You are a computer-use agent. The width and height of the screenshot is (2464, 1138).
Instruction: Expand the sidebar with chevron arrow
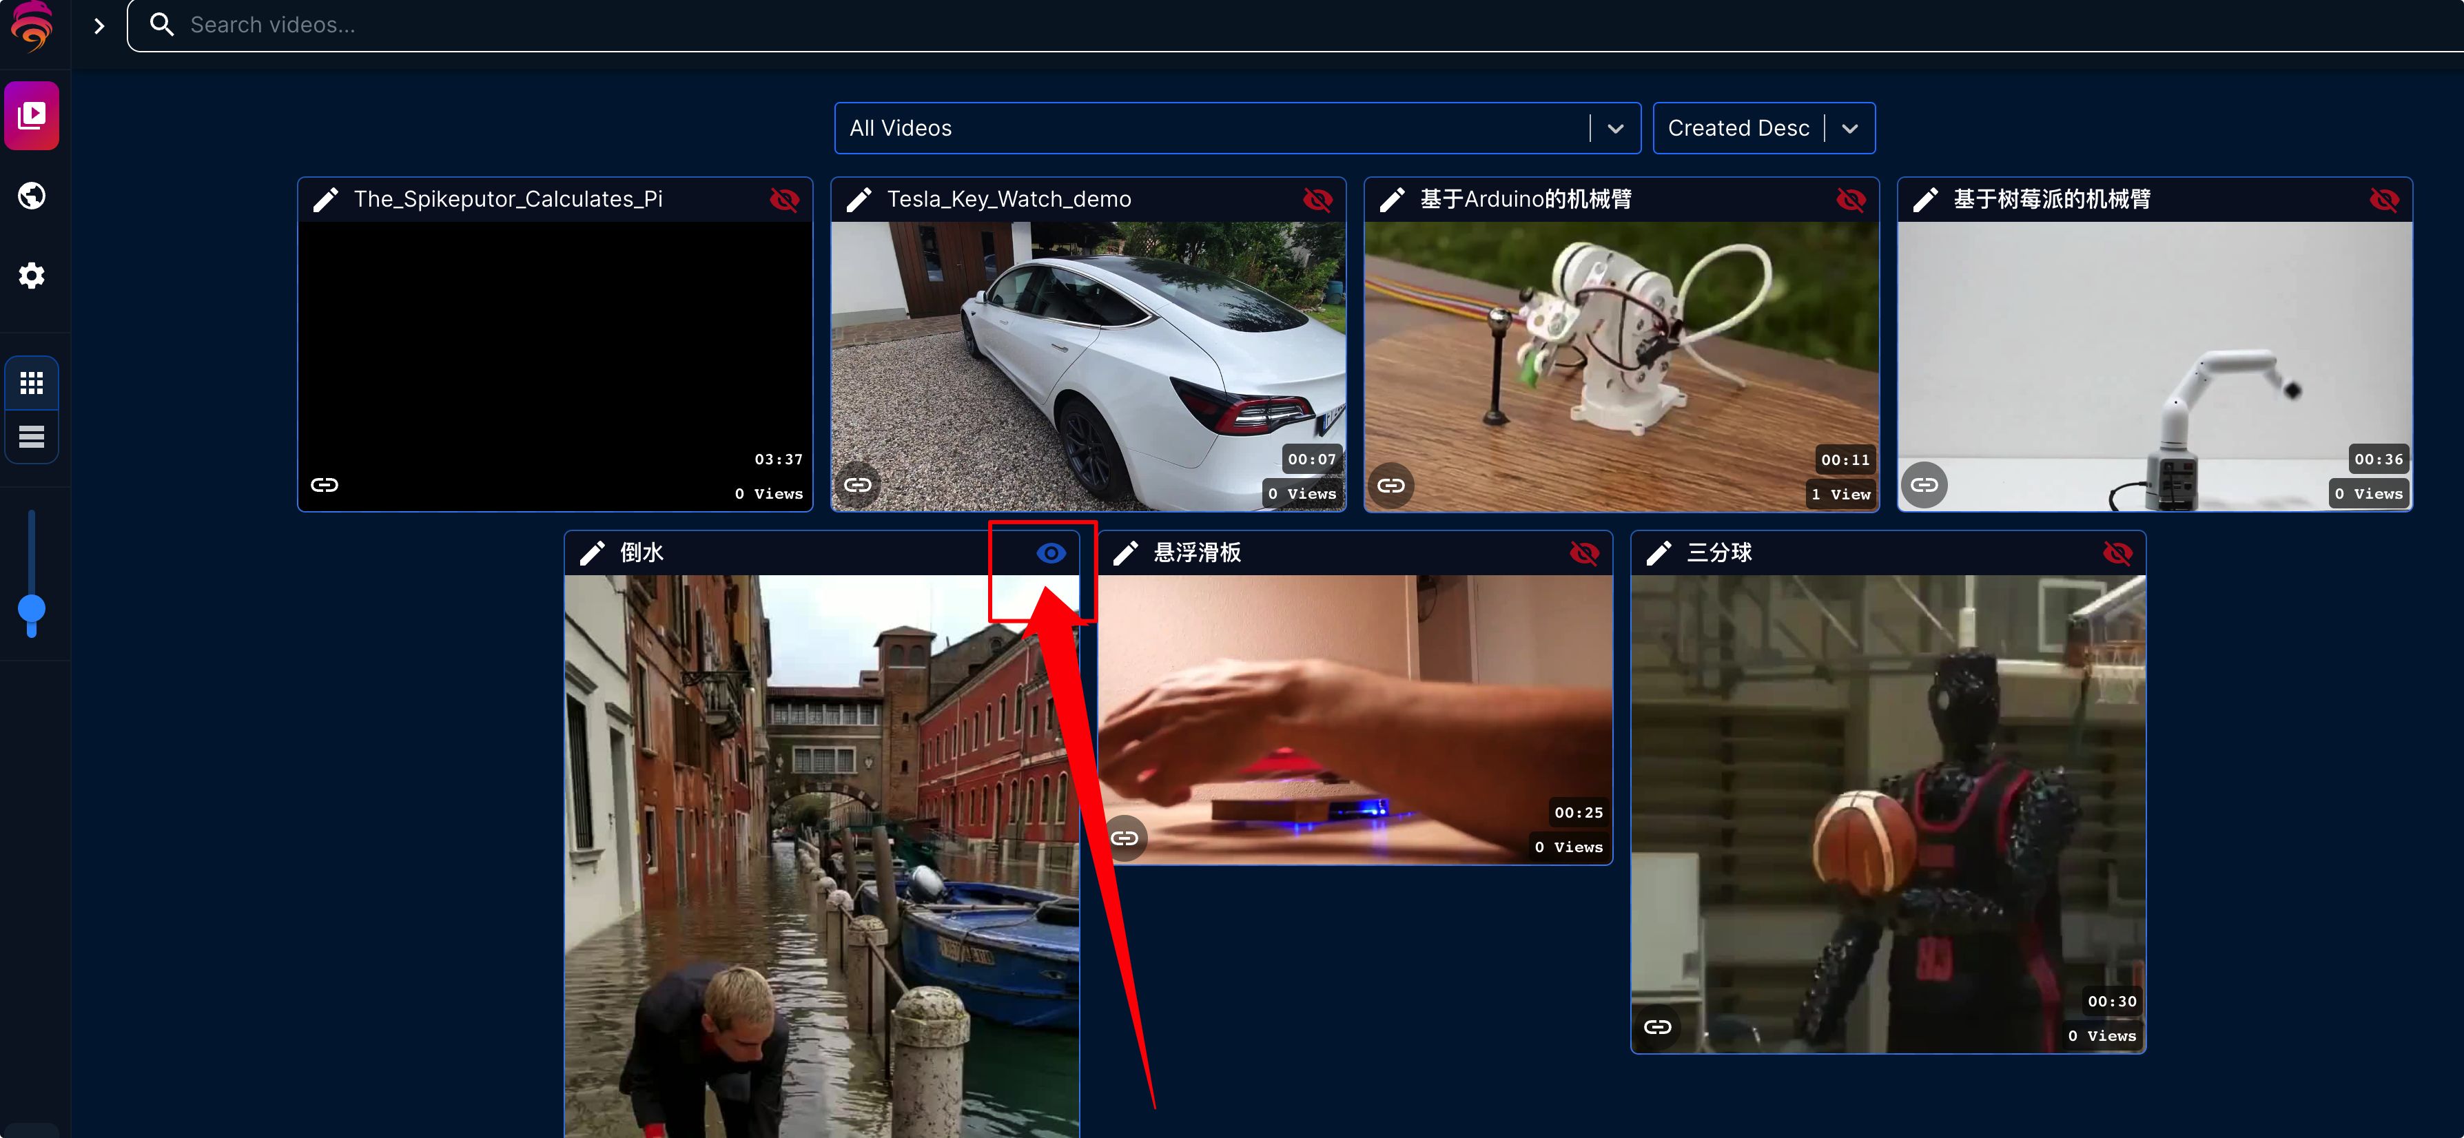point(99,25)
